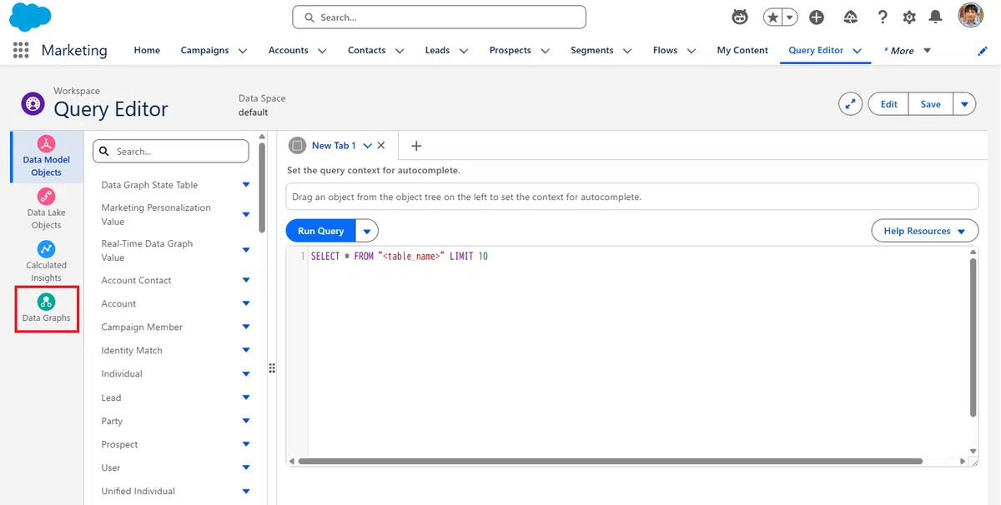Click the Save button
The height and width of the screenshot is (505, 1001).
pyautogui.click(x=930, y=104)
